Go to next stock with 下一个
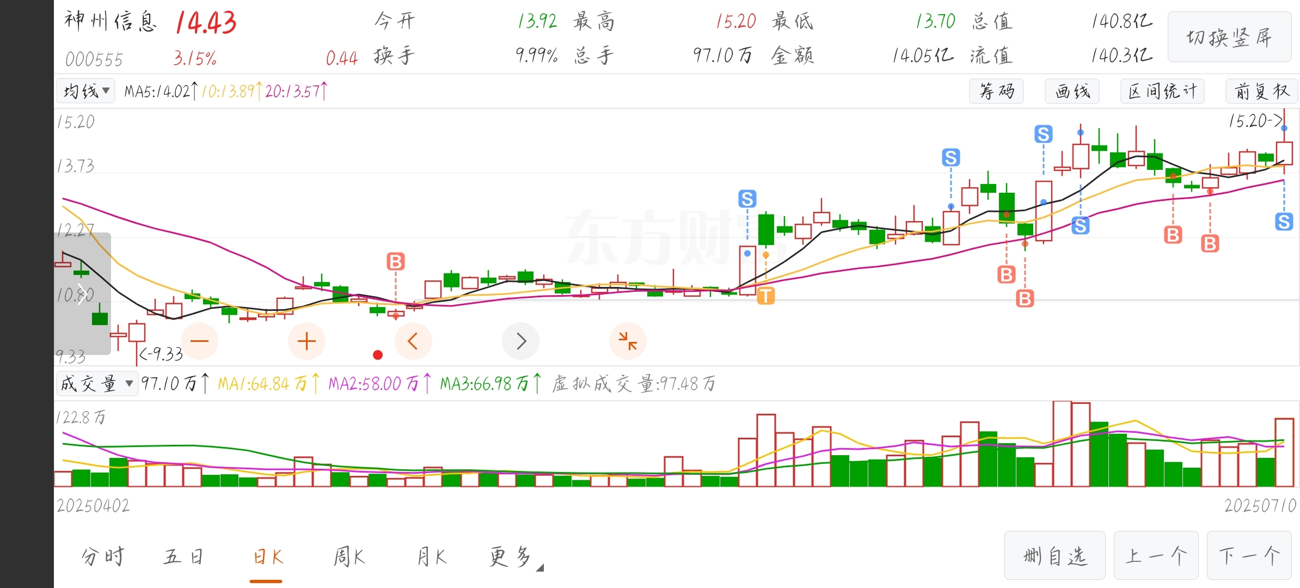 (1249, 556)
